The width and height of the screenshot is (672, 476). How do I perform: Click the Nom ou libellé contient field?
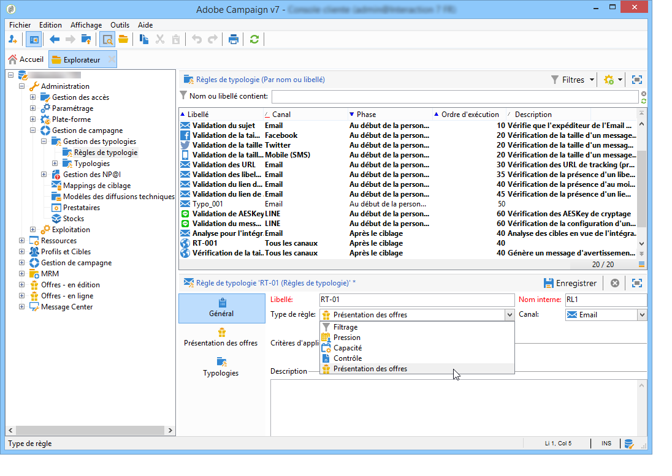[455, 96]
